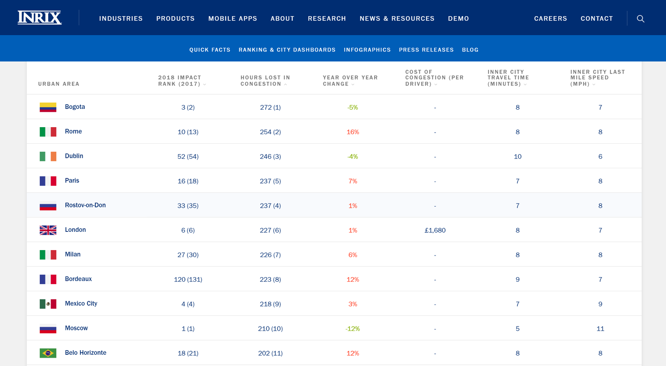Image resolution: width=666 pixels, height=366 pixels.
Task: Select Moscow's -12% year over year change
Action: (x=353, y=329)
